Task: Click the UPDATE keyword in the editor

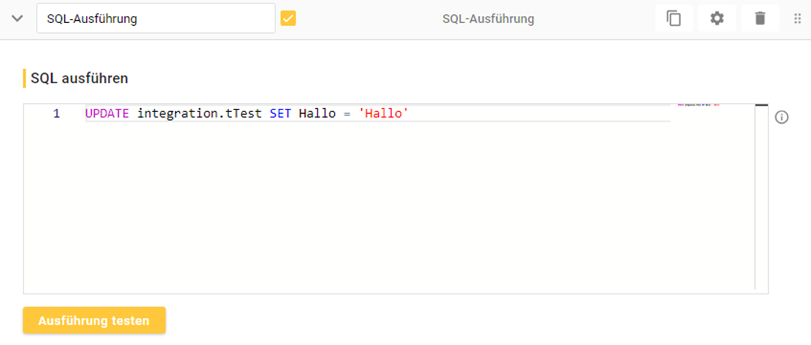Action: coord(107,113)
